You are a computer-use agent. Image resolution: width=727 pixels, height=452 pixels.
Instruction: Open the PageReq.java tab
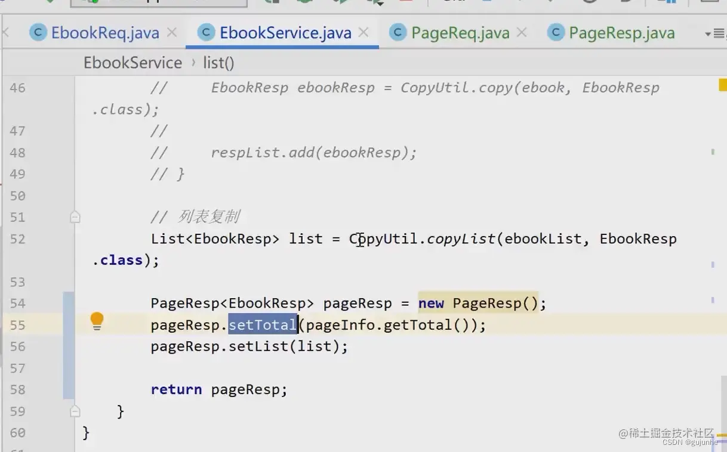(460, 32)
